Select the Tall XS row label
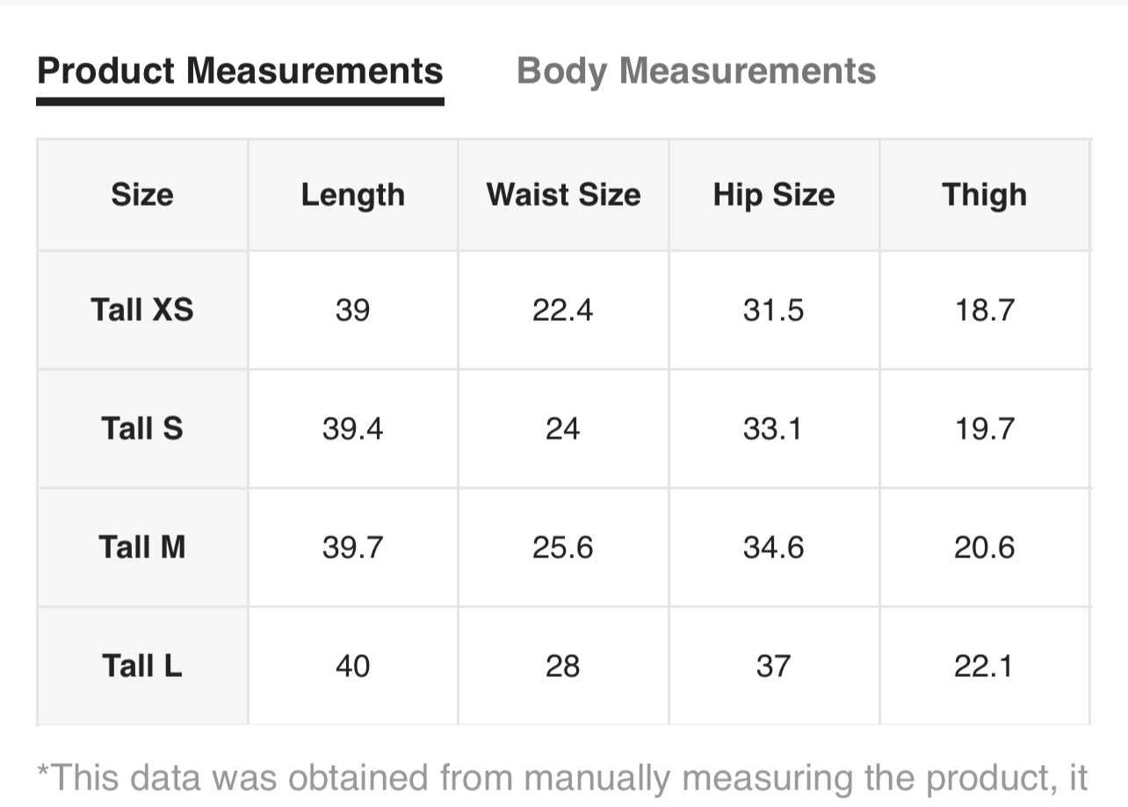This screenshot has height=807, width=1128. click(142, 309)
